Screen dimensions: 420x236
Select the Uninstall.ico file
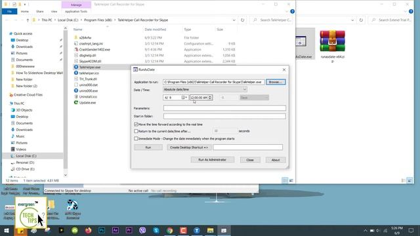[x=88, y=96]
